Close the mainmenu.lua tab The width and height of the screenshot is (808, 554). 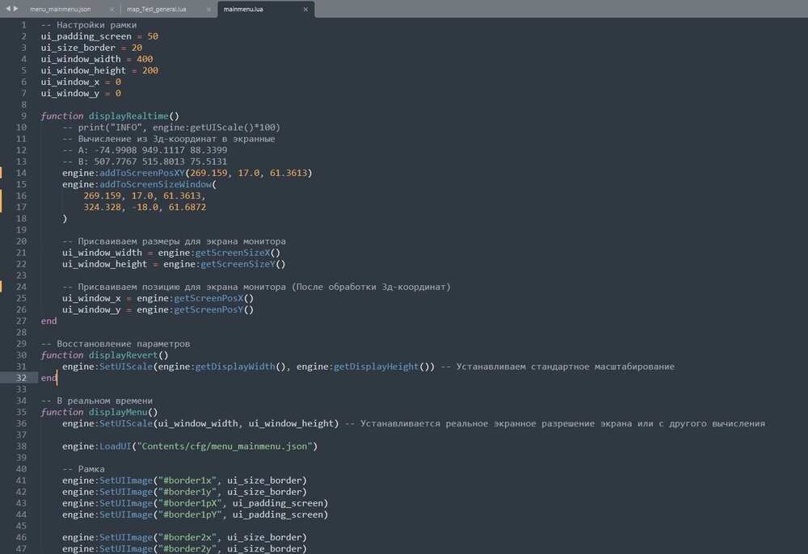pos(305,9)
